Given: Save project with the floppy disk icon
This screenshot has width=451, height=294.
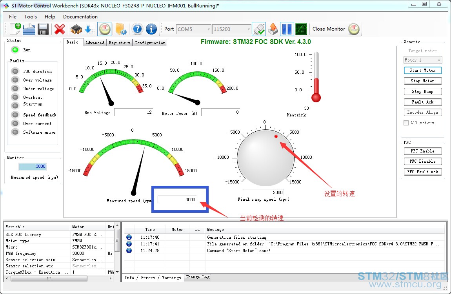Looking at the screenshot, I should [x=43, y=29].
